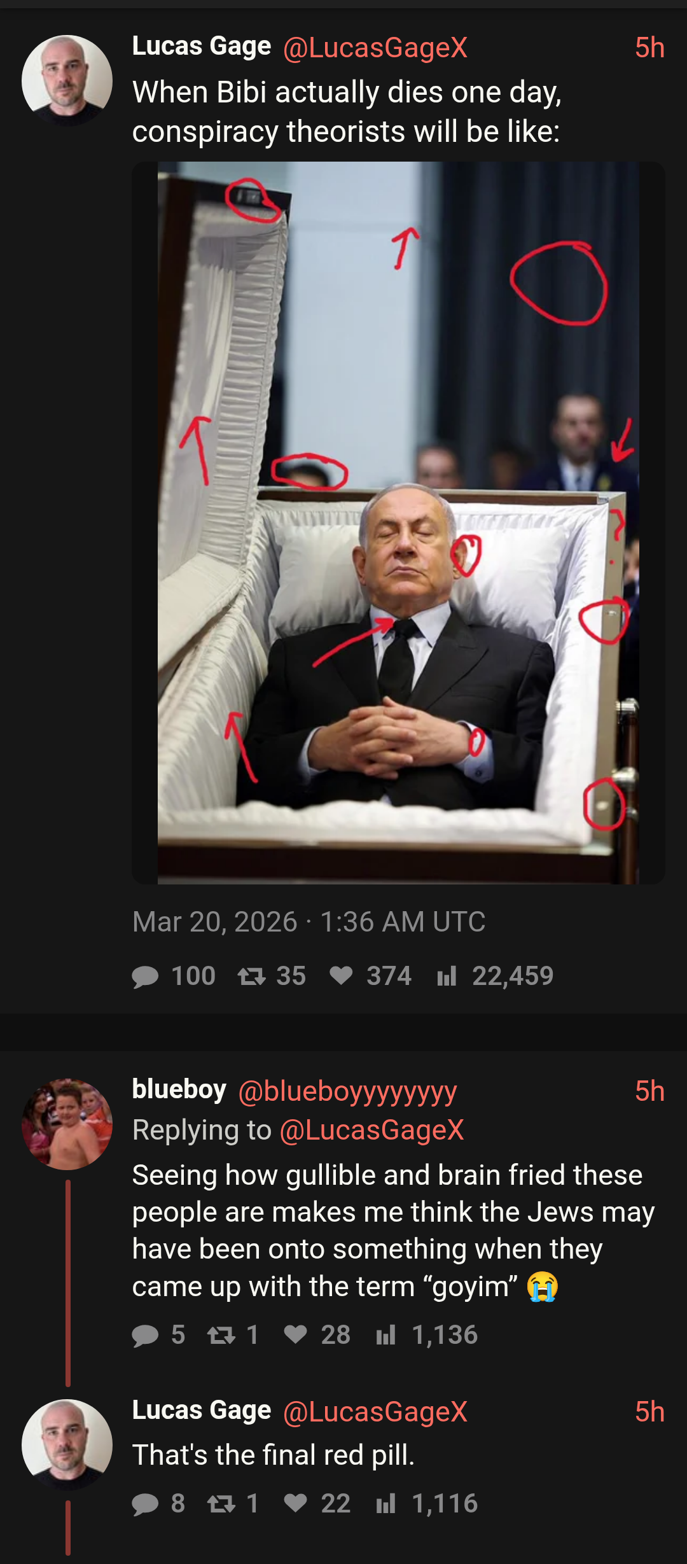The image size is (687, 1564).
Task: Retweet blueboy's reply
Action: (x=221, y=1335)
